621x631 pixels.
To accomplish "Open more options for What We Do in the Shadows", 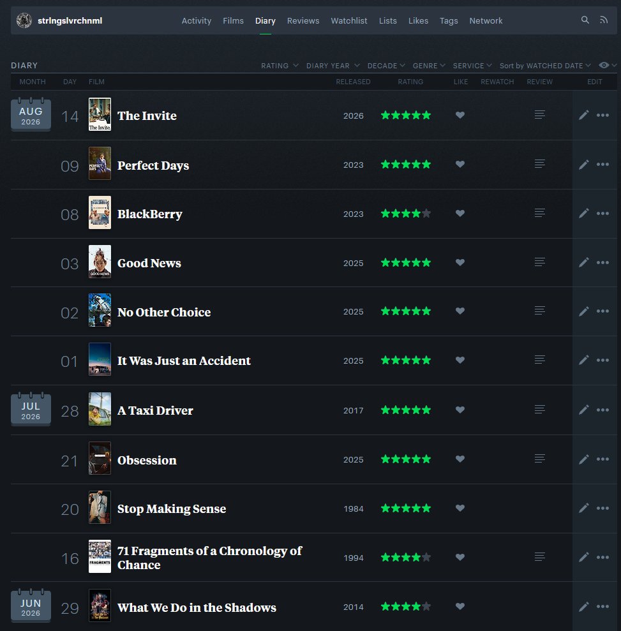I will pos(602,607).
